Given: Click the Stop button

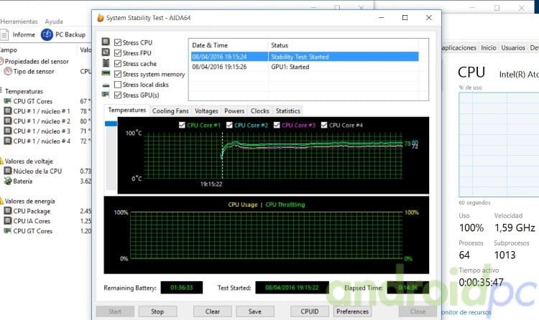Looking at the screenshot, I should 158,311.
